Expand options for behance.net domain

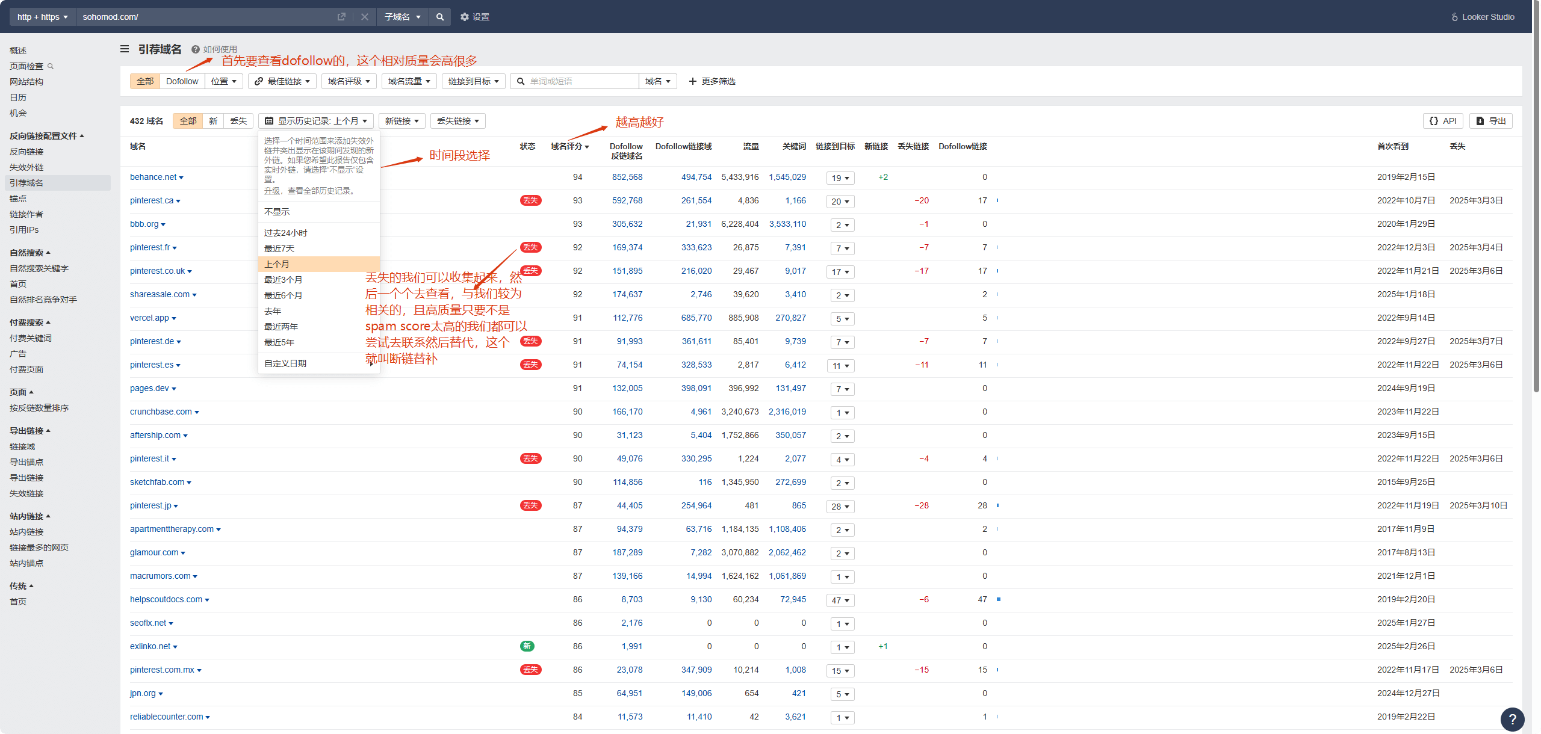pos(182,177)
